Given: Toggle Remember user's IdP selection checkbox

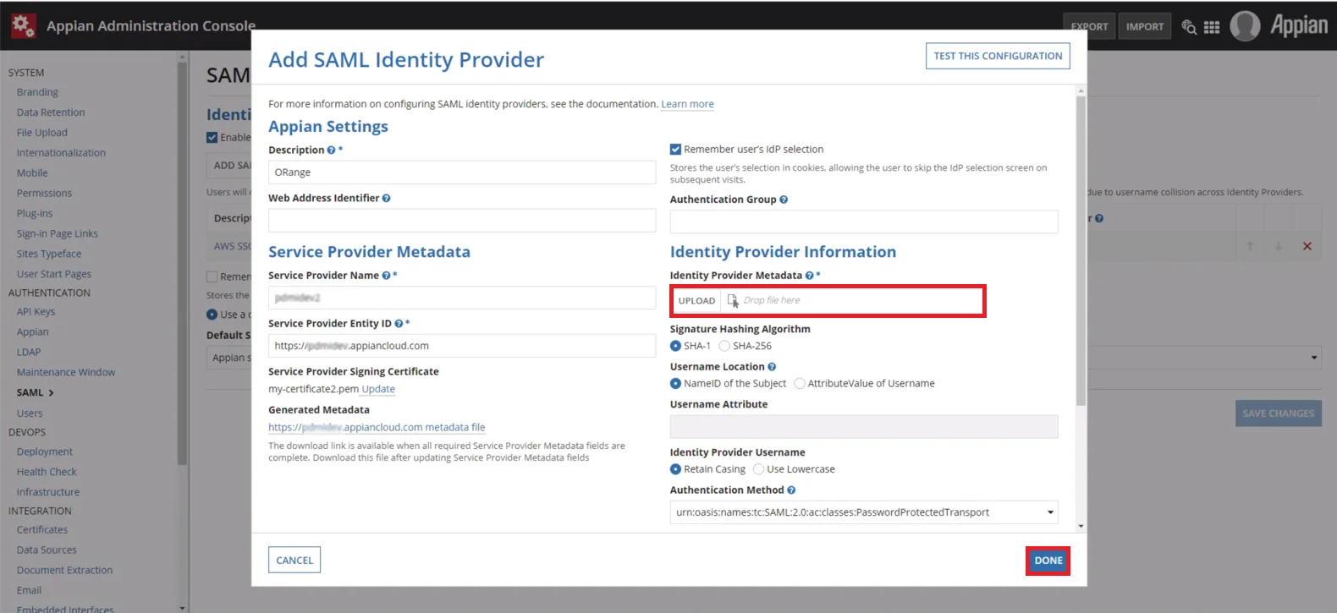Looking at the screenshot, I should click(x=675, y=150).
